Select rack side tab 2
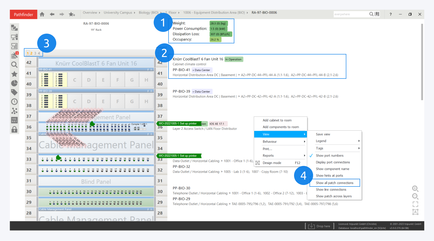Image resolution: width=434 pixels, height=241 pixels. tap(31, 53)
